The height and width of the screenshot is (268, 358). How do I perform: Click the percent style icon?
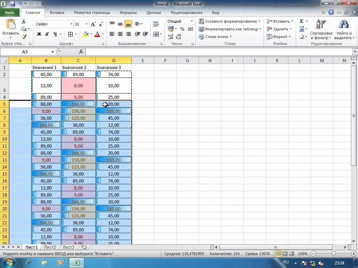182,29
